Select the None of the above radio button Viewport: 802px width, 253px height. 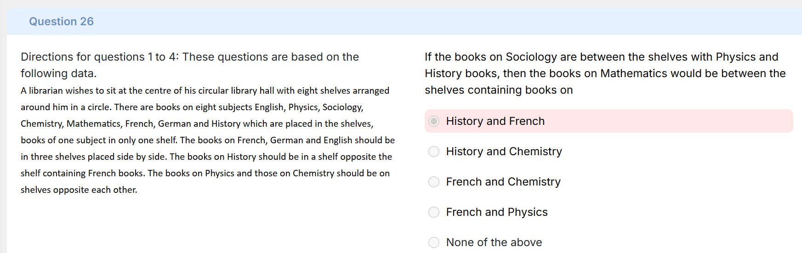pyautogui.click(x=434, y=242)
